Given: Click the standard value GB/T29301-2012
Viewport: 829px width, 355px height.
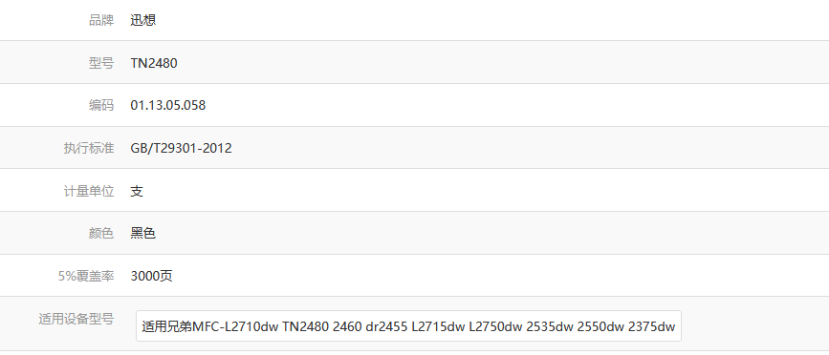Looking at the screenshot, I should click(182, 148).
